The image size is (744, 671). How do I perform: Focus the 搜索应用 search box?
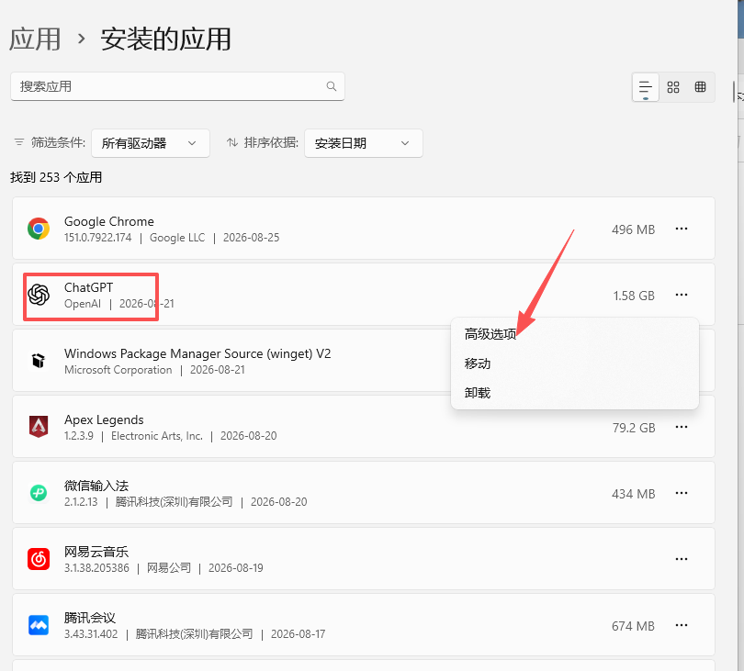click(x=177, y=86)
